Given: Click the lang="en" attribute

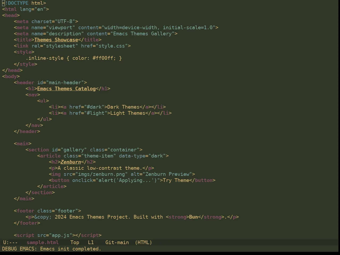Looking at the screenshot, I should (x=33, y=9).
